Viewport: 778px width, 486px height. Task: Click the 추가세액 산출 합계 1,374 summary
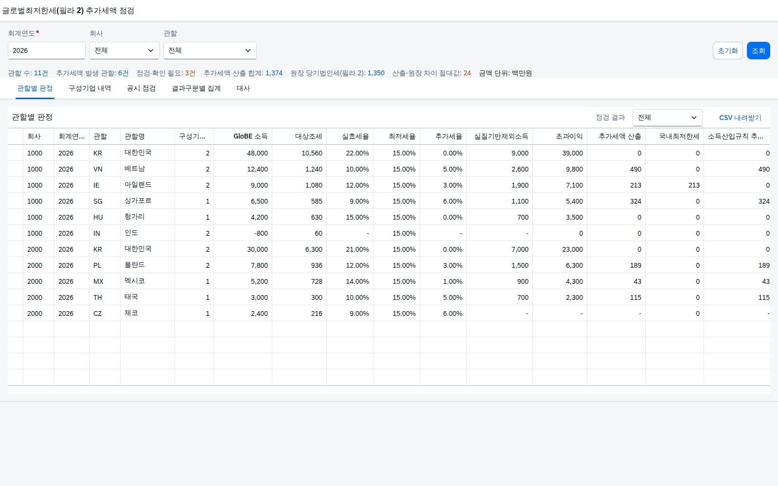(243, 73)
